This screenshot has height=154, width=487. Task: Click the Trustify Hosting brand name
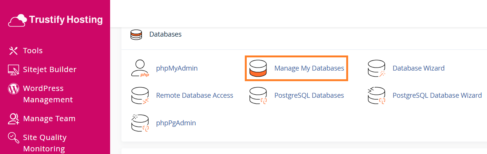point(66,20)
